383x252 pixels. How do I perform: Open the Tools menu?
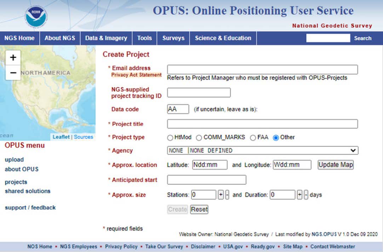[x=145, y=38]
